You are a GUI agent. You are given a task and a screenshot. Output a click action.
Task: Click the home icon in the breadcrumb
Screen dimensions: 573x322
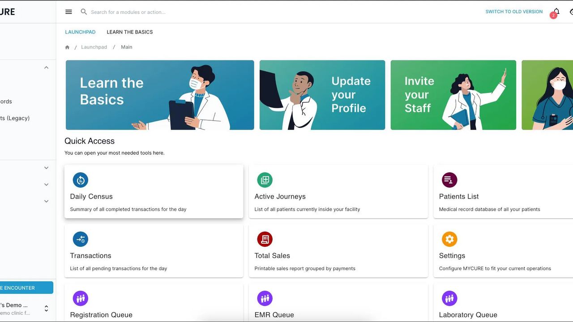pos(67,47)
